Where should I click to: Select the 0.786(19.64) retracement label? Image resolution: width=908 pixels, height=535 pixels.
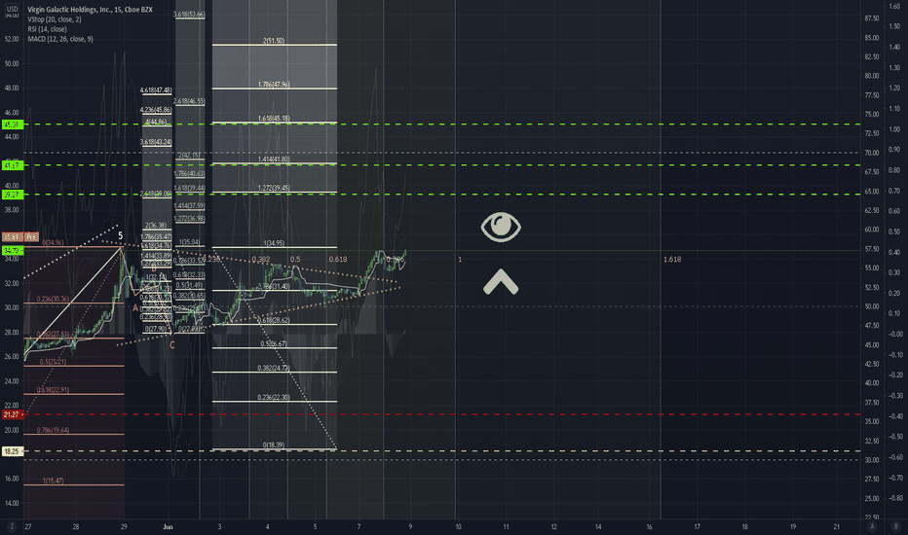point(54,430)
